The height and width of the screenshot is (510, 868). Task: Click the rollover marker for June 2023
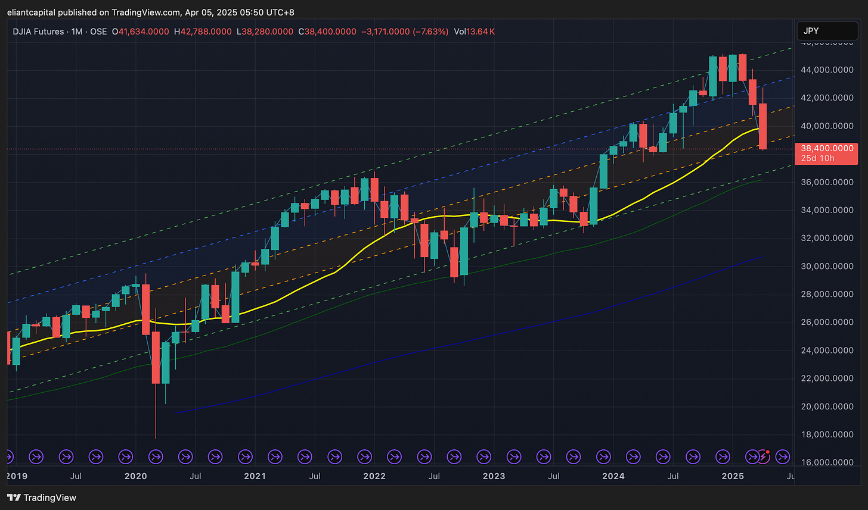[x=543, y=457]
